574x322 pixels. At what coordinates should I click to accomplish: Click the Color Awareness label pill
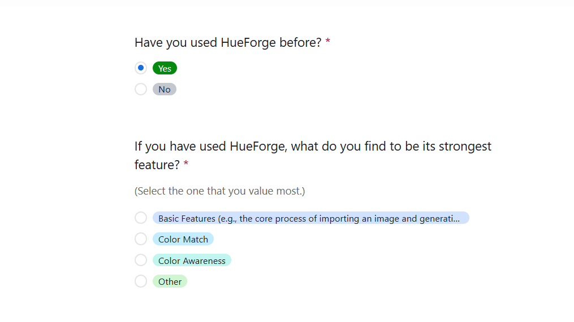pos(192,261)
